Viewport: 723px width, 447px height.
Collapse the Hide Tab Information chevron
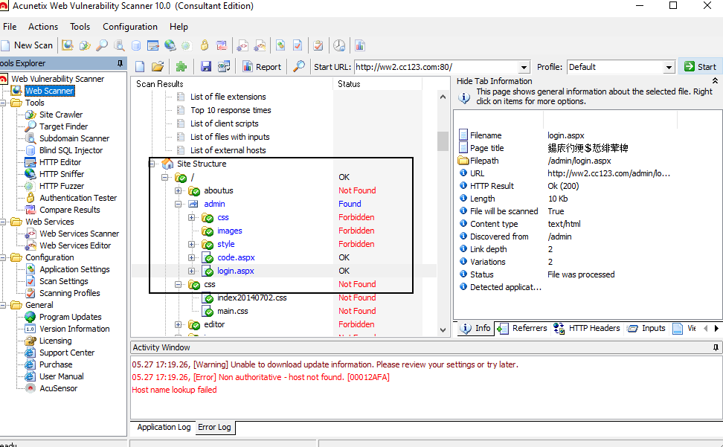[x=715, y=80]
